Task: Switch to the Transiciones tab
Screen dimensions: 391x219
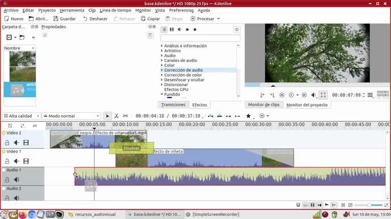Action: 173,105
